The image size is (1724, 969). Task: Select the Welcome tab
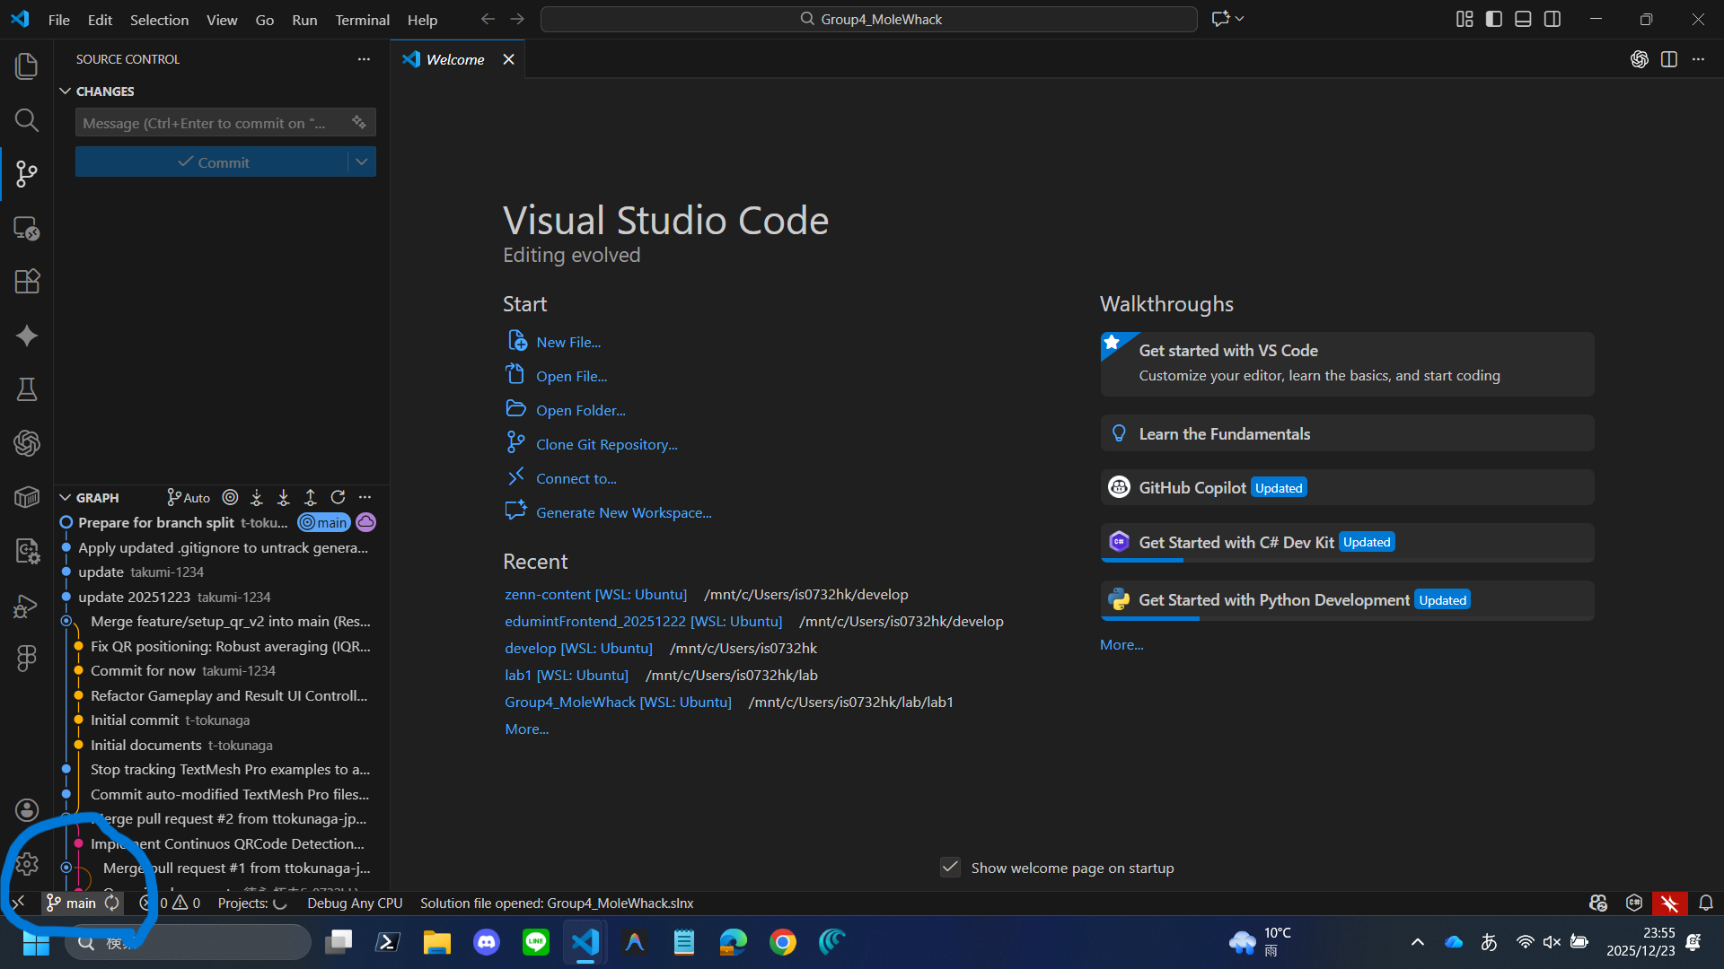pyautogui.click(x=455, y=59)
